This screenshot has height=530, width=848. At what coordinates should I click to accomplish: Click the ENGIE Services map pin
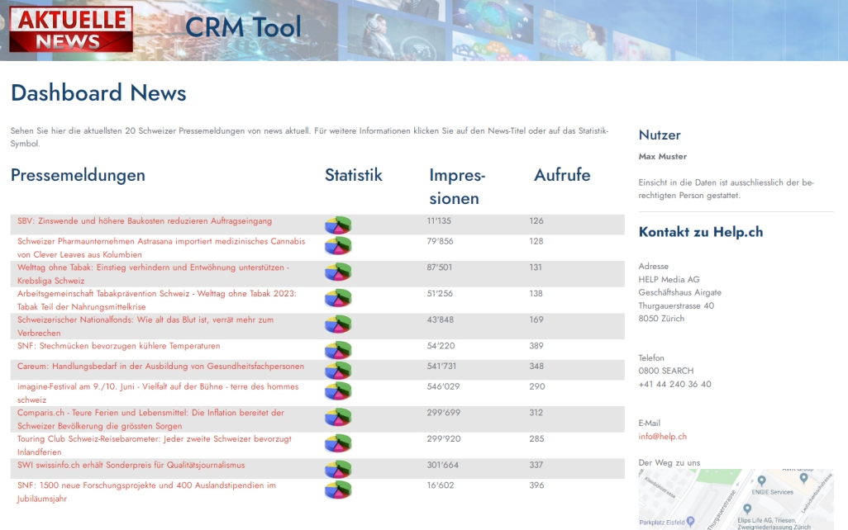tap(761, 480)
